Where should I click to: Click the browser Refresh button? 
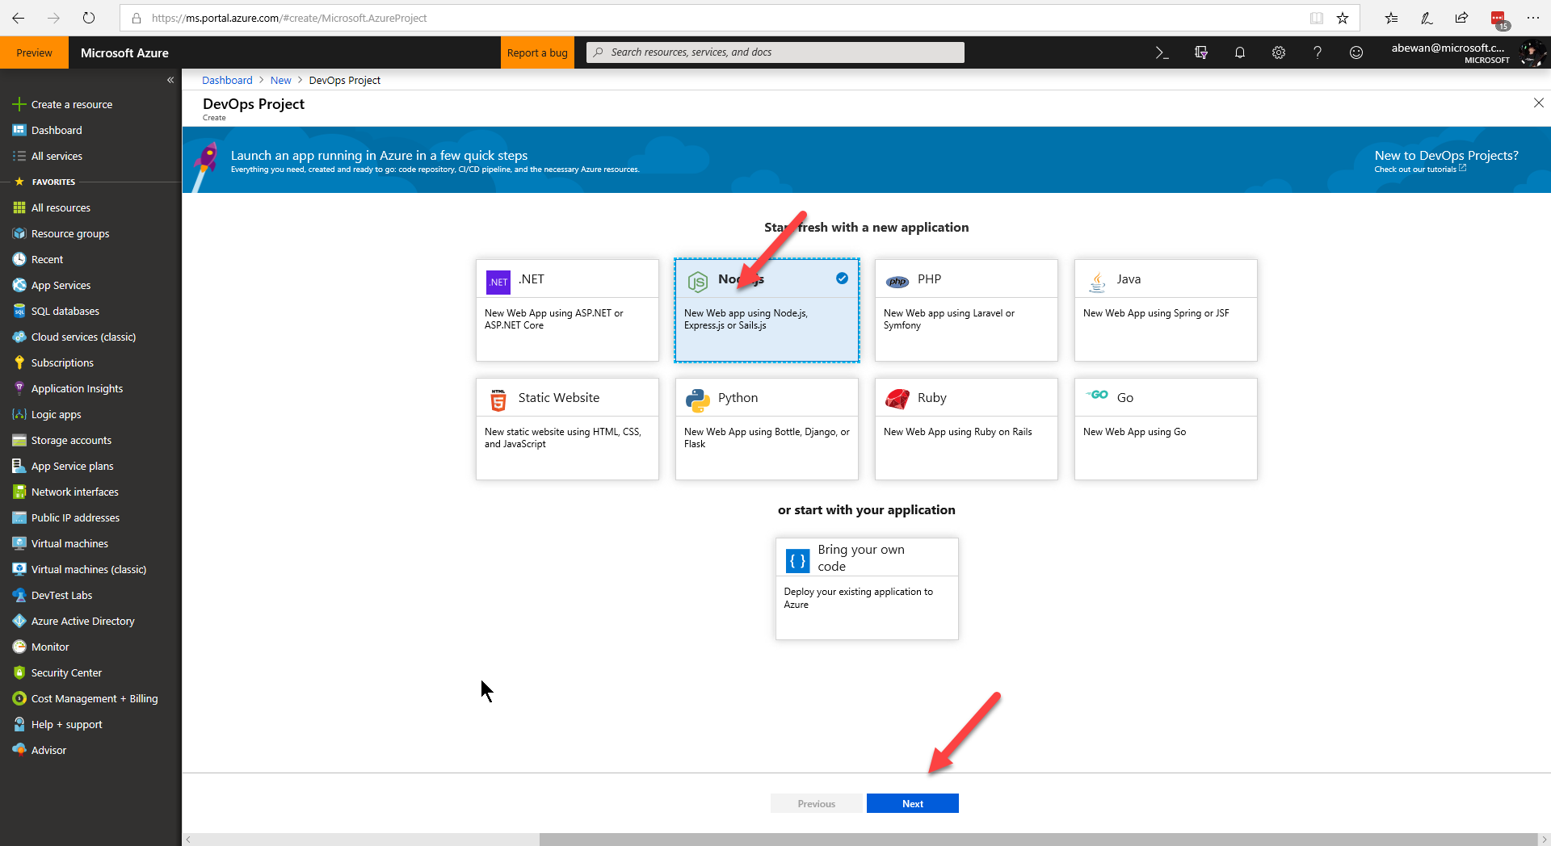coord(89,18)
